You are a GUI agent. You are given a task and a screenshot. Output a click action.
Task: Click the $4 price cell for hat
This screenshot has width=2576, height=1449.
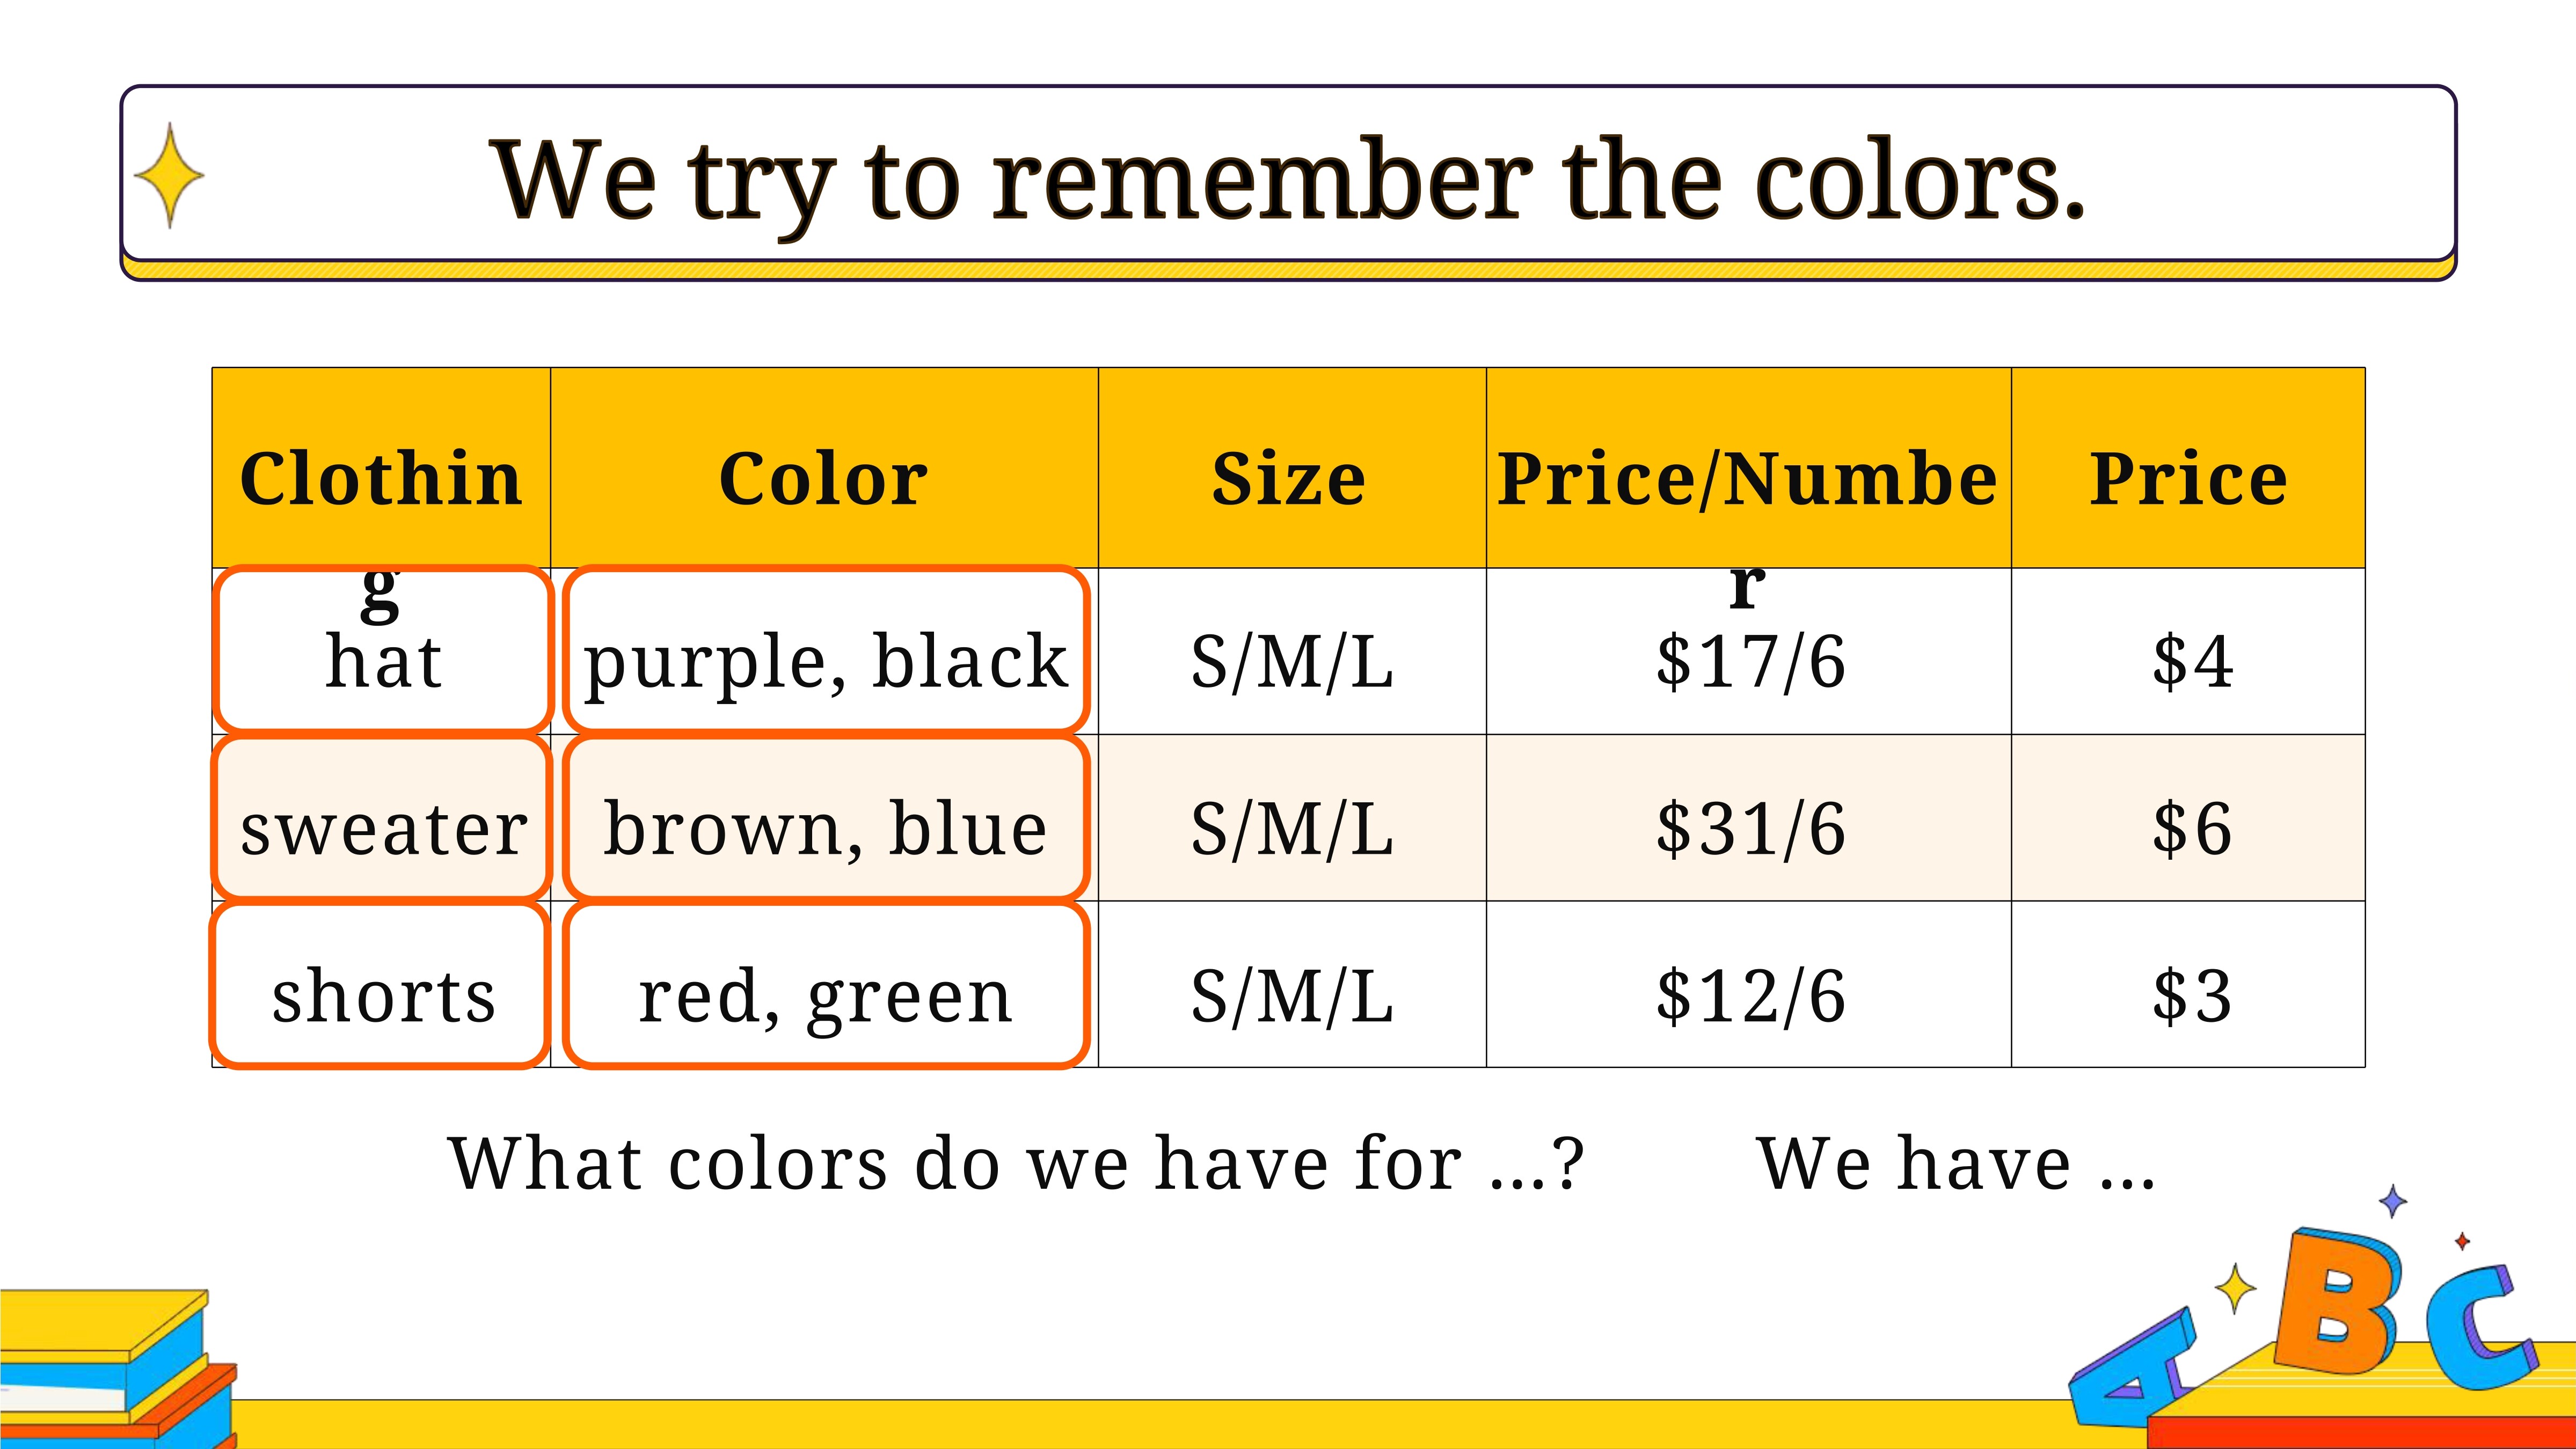[2188, 651]
